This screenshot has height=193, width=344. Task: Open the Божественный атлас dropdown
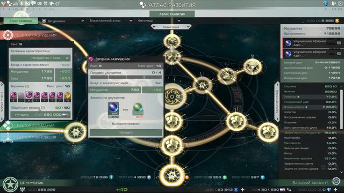(111, 21)
